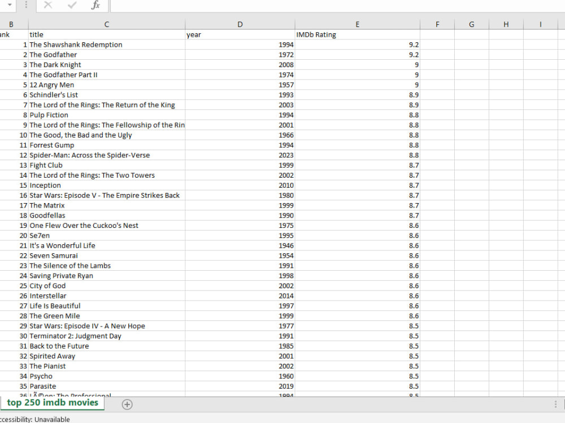Select column H header
Screen dimensions: 565x423
click(x=506, y=24)
